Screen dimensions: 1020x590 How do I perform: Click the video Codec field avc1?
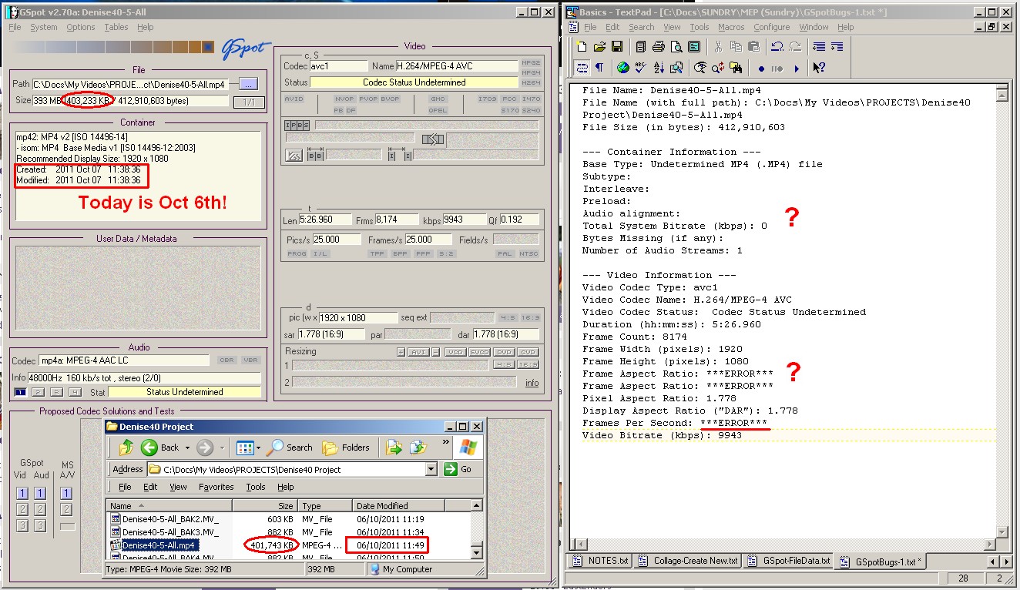pyautogui.click(x=339, y=66)
